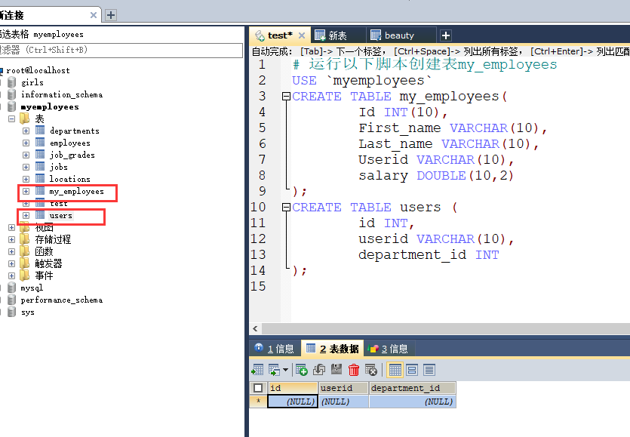Click the export table data icon
Image resolution: width=630 pixels, height=437 pixels.
click(257, 370)
